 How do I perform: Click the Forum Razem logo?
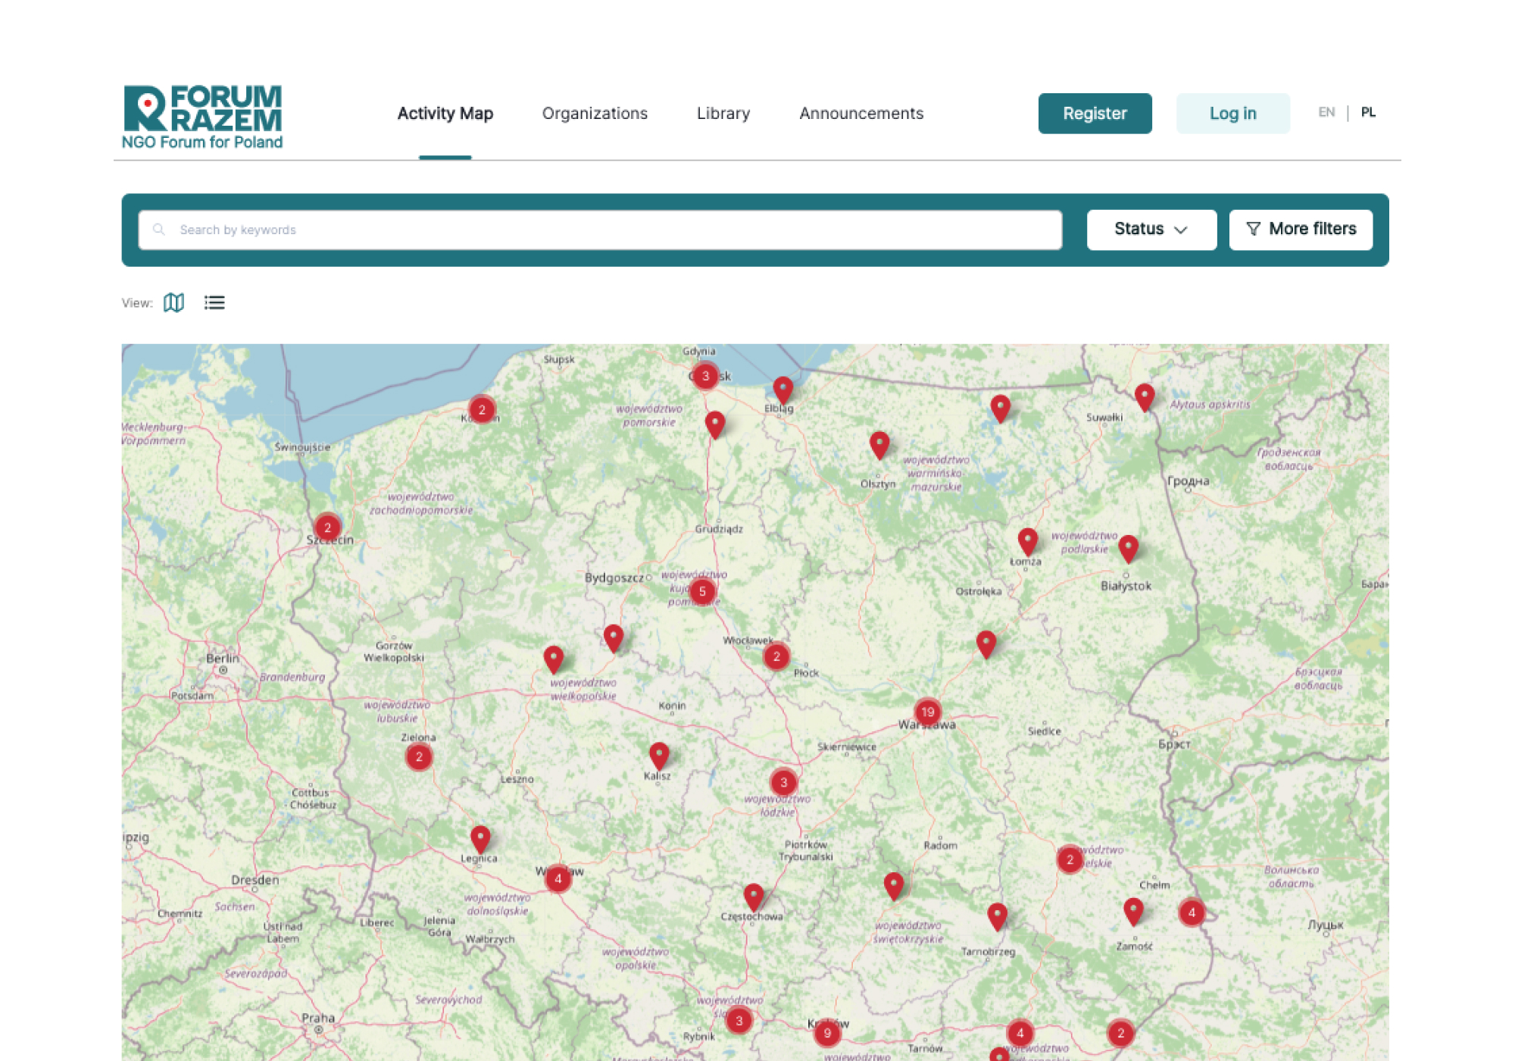pyautogui.click(x=202, y=114)
